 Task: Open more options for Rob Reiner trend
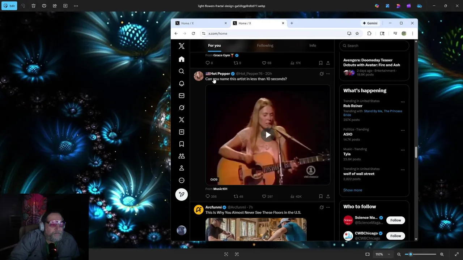click(x=403, y=102)
